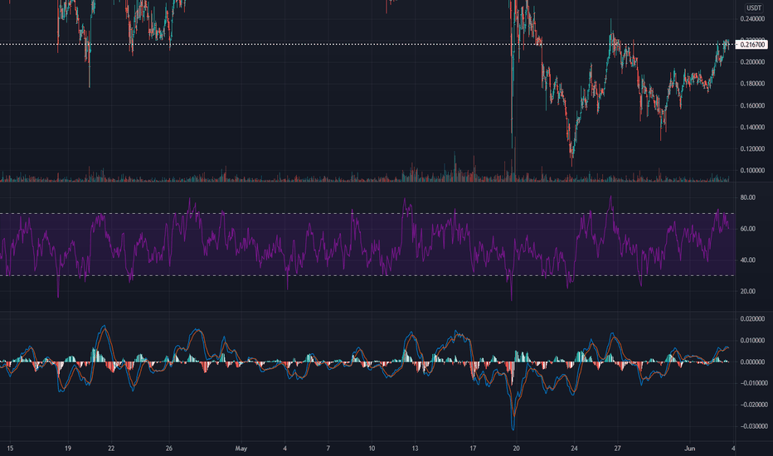This screenshot has height=456, width=773.
Task: Click the 22 date label on time axis
Action: [x=111, y=449]
